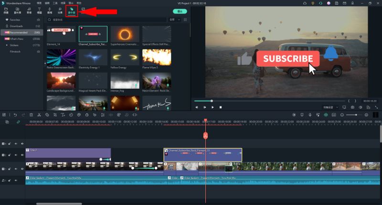Select Yellow Energy thumbnail
382x205 pixels.
point(125,57)
